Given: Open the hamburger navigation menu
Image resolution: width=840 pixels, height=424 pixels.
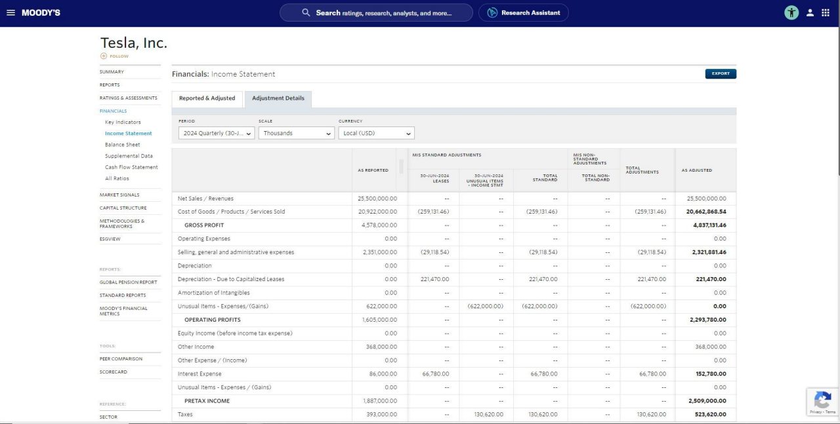Looking at the screenshot, I should [x=10, y=12].
